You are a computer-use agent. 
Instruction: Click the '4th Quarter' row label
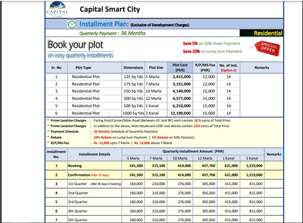78,211
